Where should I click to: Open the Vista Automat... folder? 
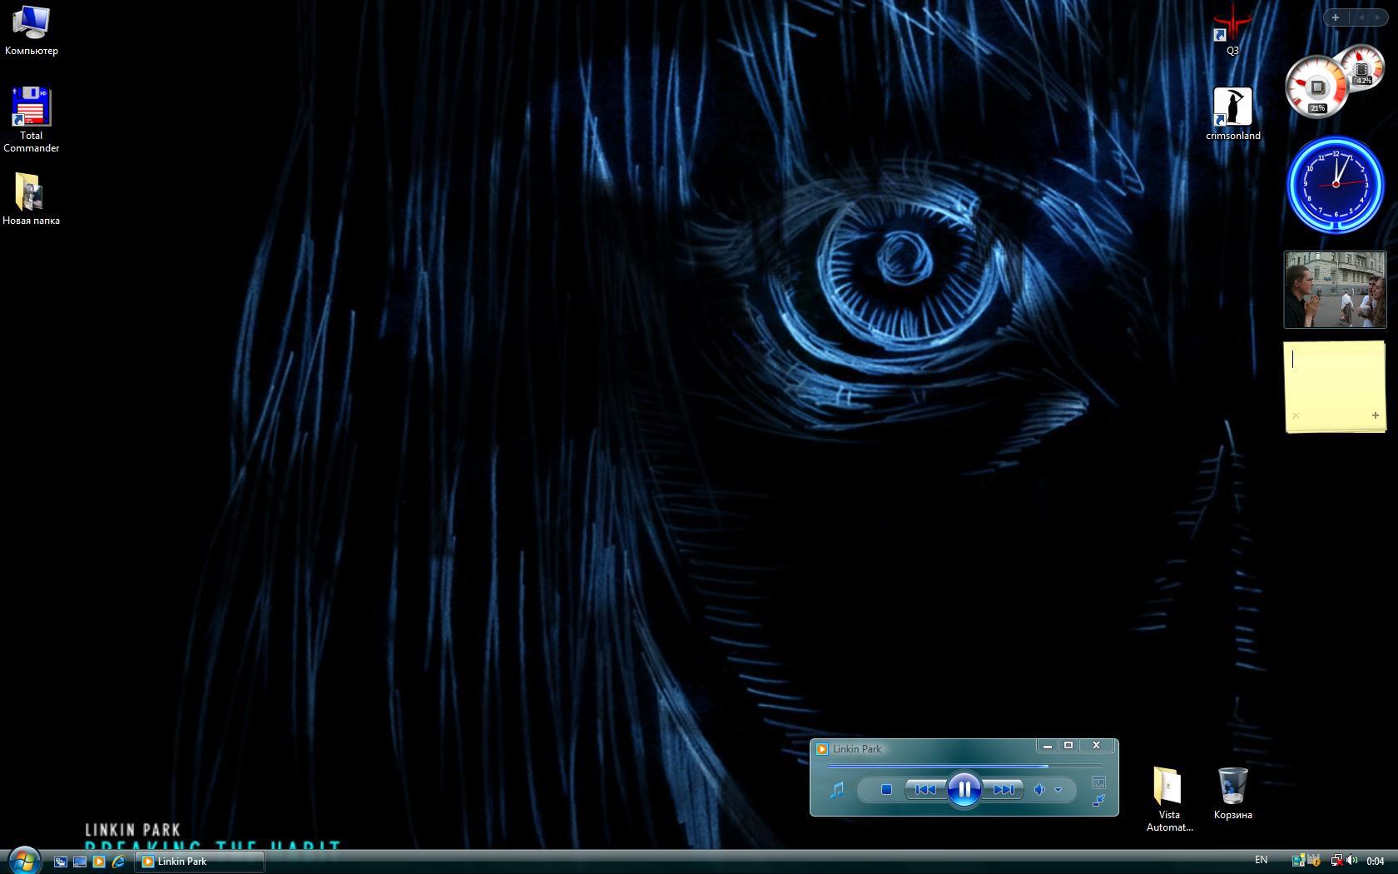coord(1169,799)
